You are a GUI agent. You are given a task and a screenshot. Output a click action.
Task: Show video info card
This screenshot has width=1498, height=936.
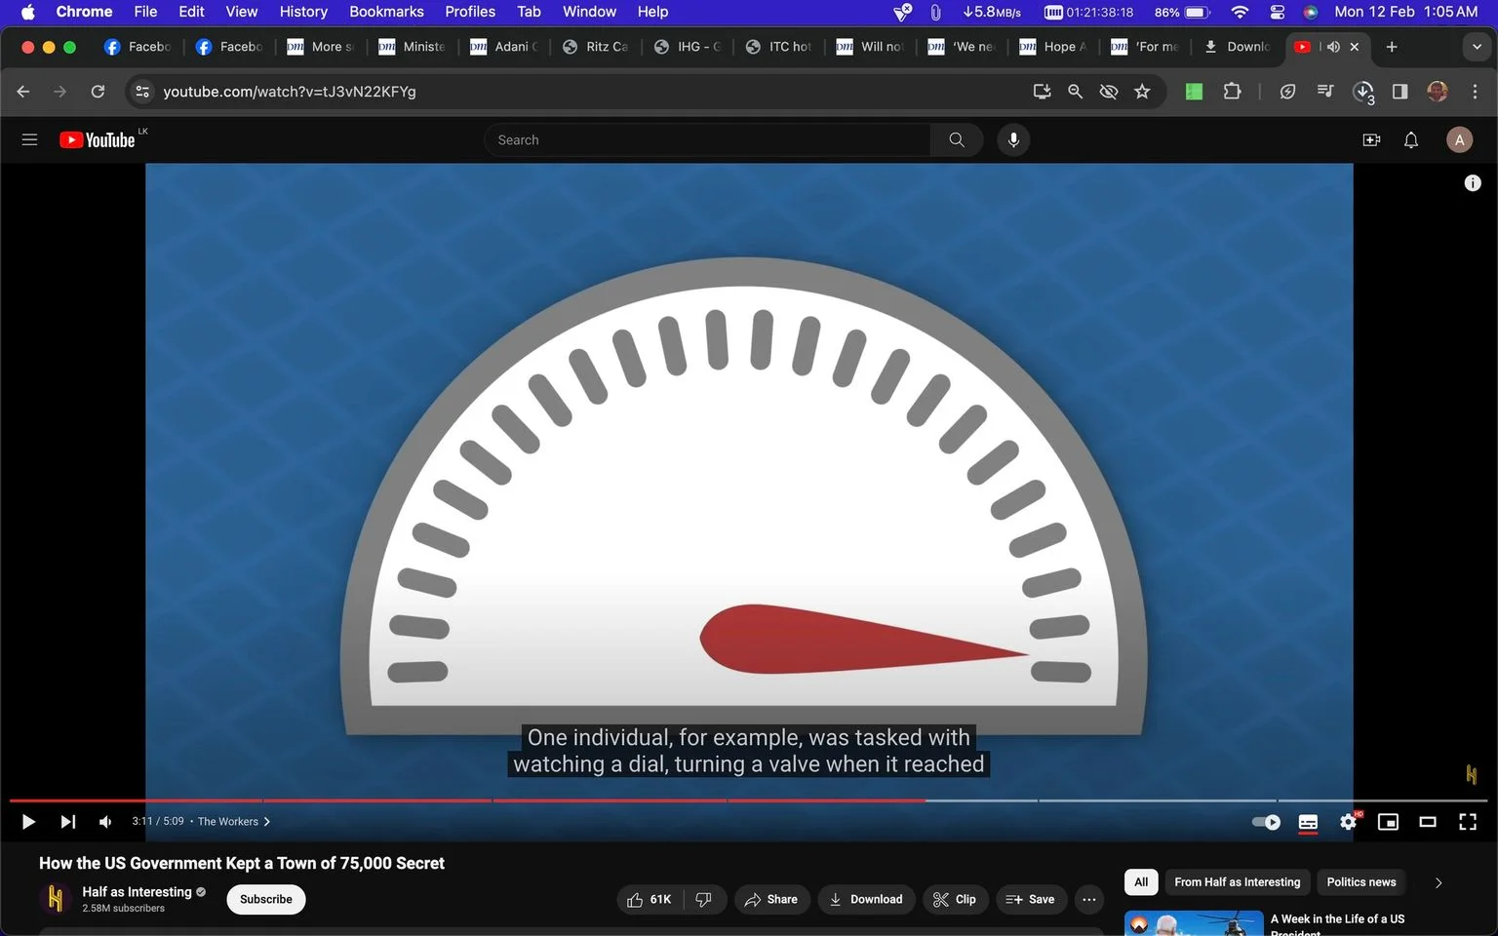tap(1473, 182)
